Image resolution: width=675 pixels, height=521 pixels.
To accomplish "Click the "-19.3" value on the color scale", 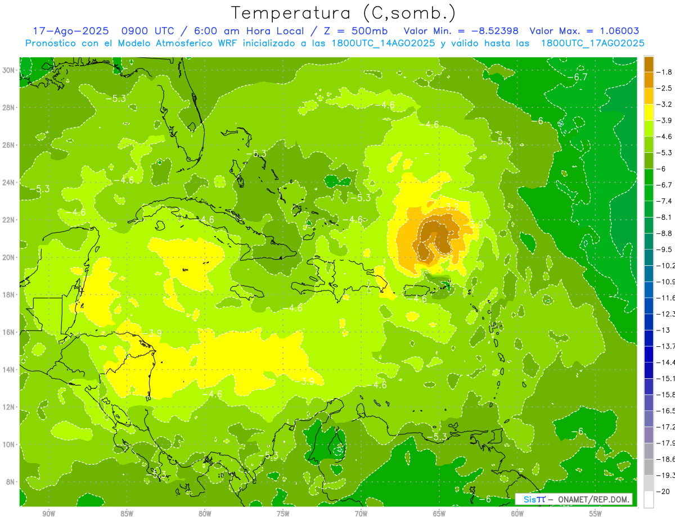I will [x=665, y=475].
